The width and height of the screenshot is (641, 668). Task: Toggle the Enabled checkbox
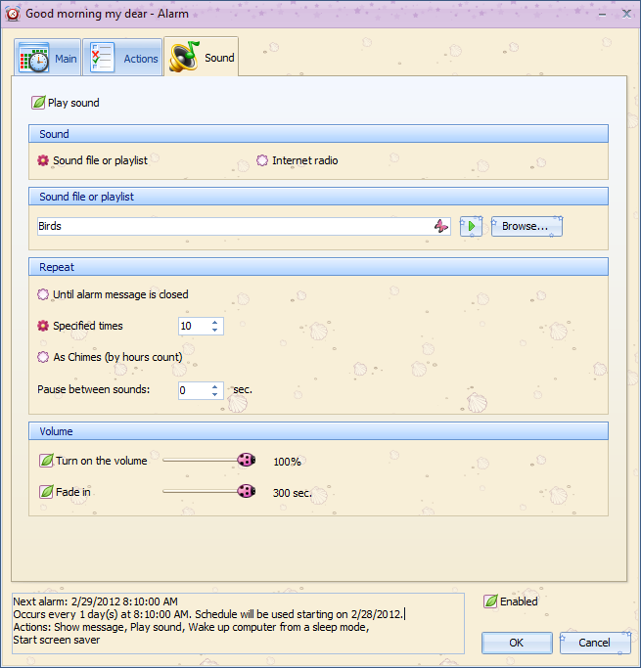tap(490, 601)
